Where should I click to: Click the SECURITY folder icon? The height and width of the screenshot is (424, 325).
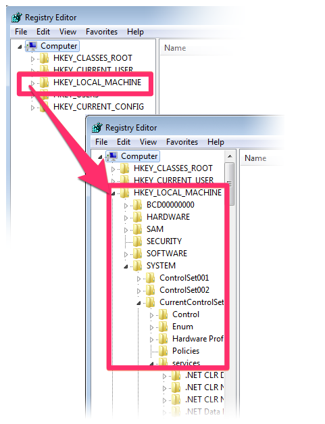tap(138, 241)
